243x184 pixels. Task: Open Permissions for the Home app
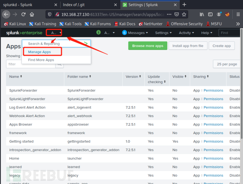pos(213,158)
